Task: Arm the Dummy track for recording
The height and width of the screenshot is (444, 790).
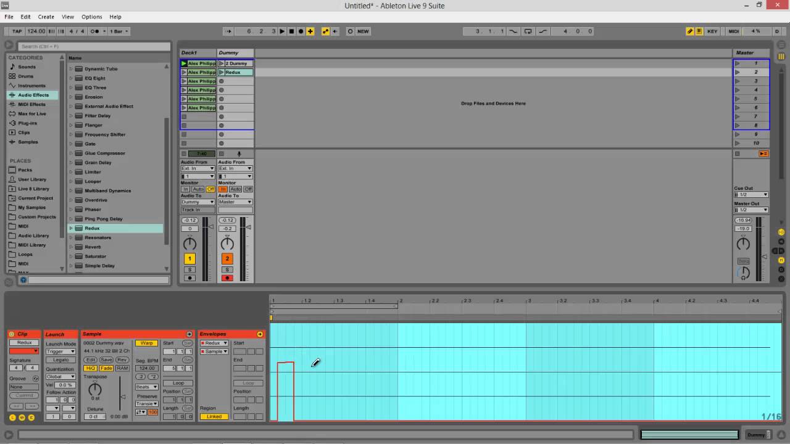Action: pyautogui.click(x=227, y=278)
